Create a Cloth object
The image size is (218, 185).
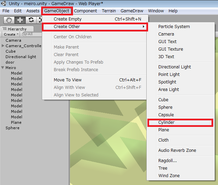181,140
